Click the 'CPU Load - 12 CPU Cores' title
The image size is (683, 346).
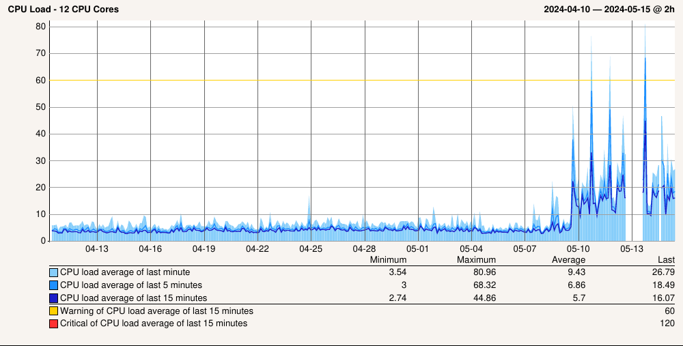[63, 10]
